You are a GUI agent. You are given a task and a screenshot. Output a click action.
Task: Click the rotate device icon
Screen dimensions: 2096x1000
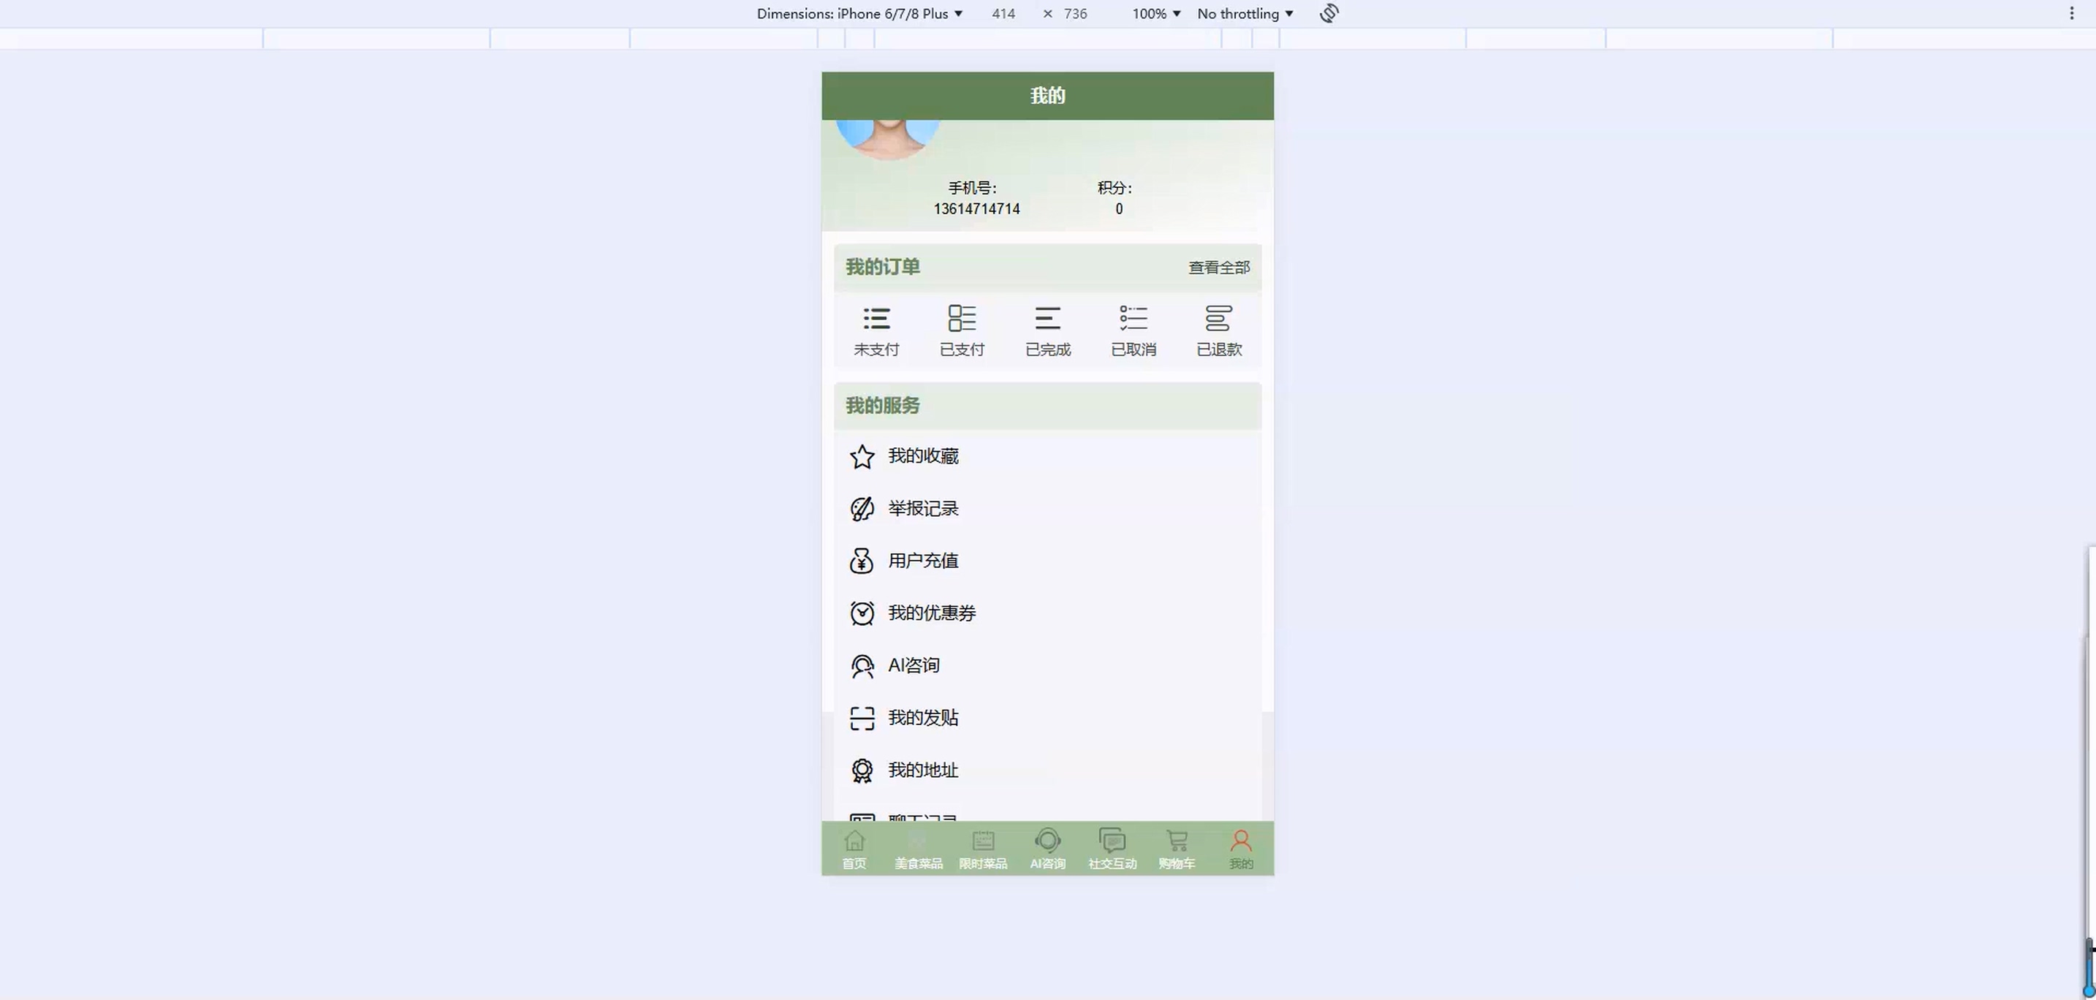point(1329,14)
